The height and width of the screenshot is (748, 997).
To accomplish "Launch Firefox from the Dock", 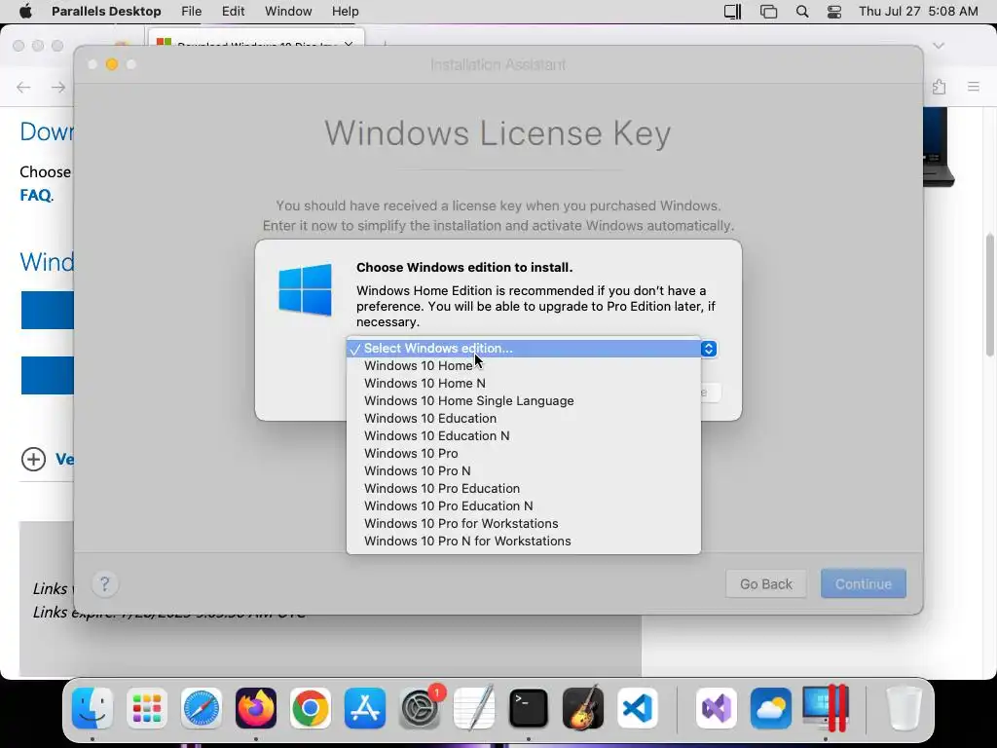I will pyautogui.click(x=256, y=708).
